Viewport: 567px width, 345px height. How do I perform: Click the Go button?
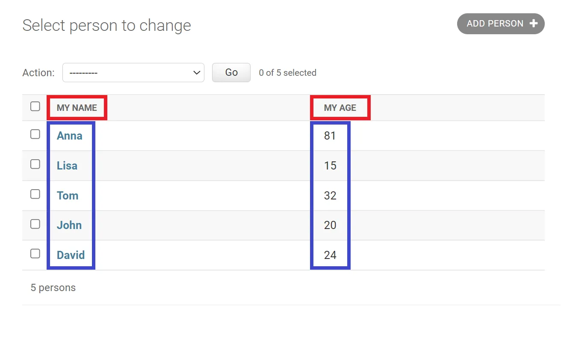[231, 73]
